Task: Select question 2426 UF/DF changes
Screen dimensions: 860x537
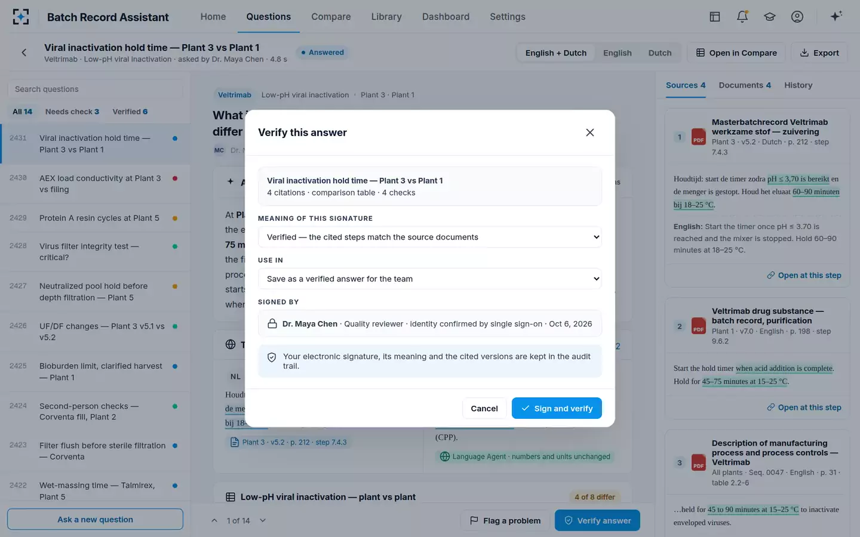Action: (x=96, y=332)
